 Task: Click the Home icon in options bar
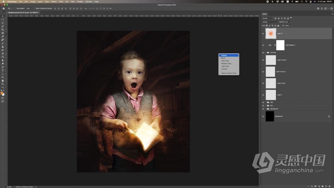pyautogui.click(x=3, y=8)
